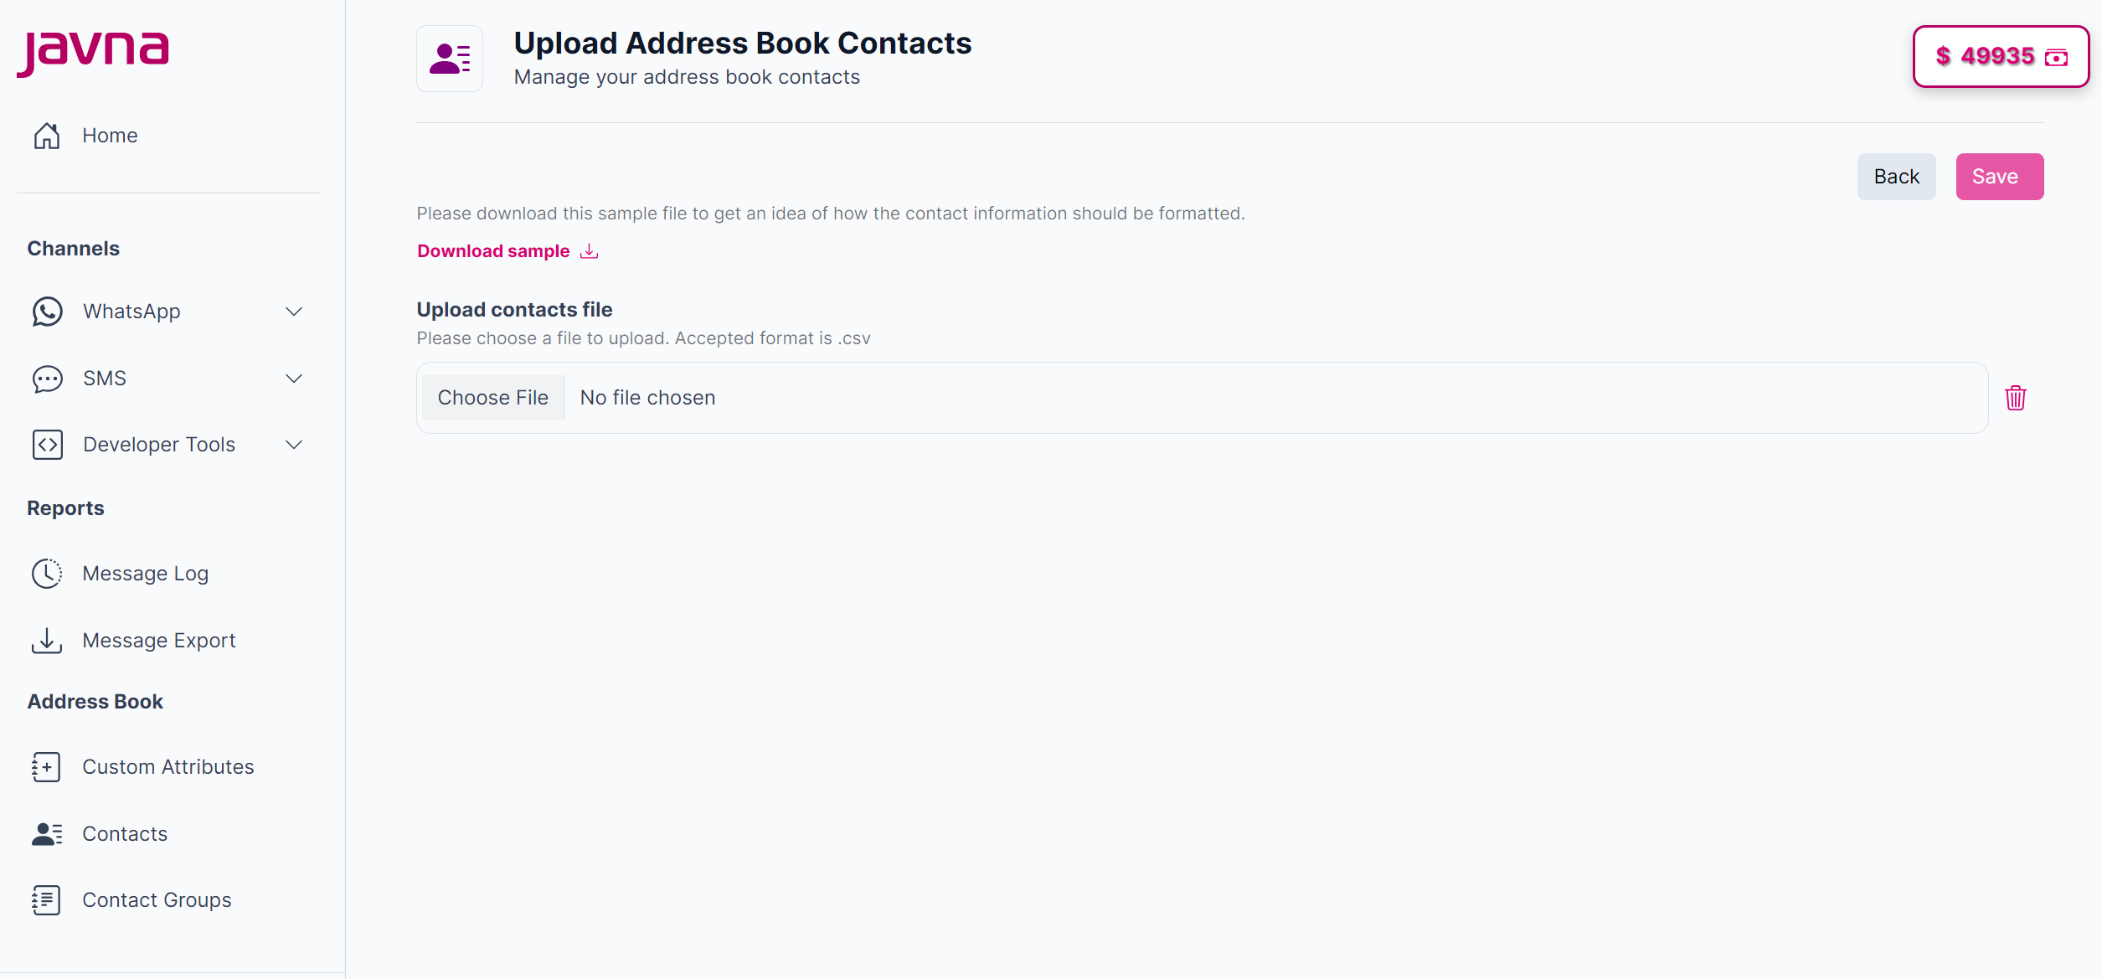2102x979 pixels.
Task: Click the address book contact card icon
Action: click(x=450, y=59)
